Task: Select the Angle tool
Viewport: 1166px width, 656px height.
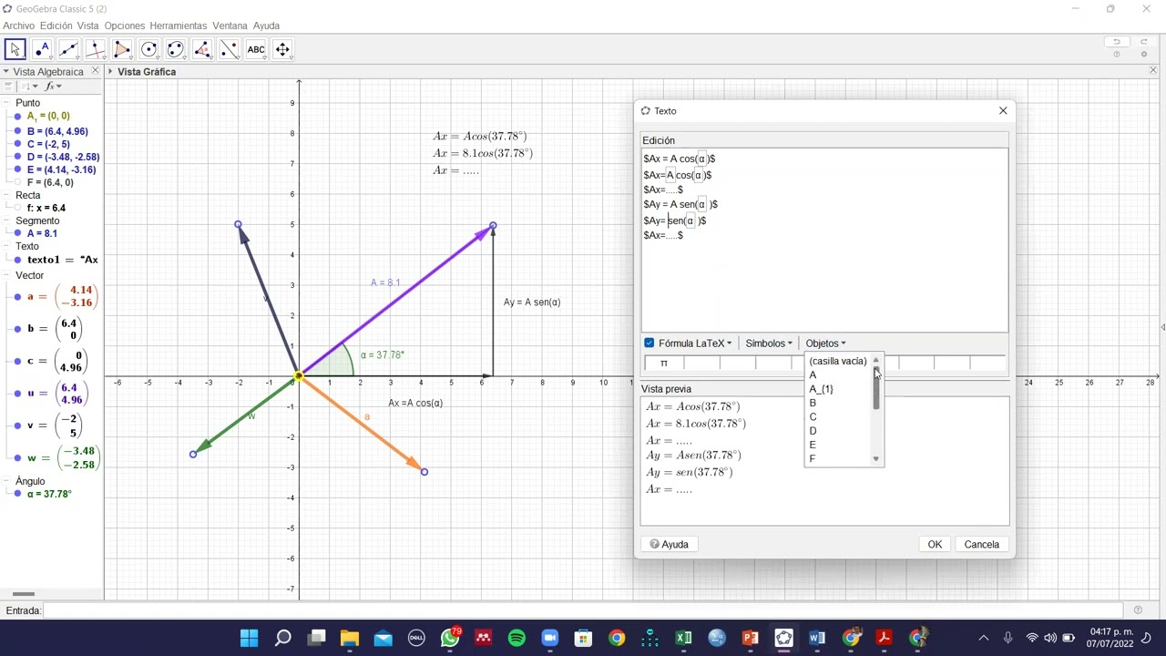Action: pyautogui.click(x=202, y=49)
